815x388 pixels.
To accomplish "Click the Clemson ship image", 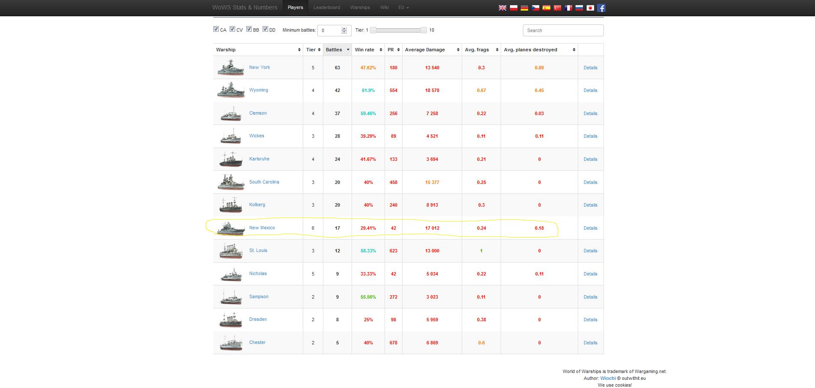I will pyautogui.click(x=231, y=113).
